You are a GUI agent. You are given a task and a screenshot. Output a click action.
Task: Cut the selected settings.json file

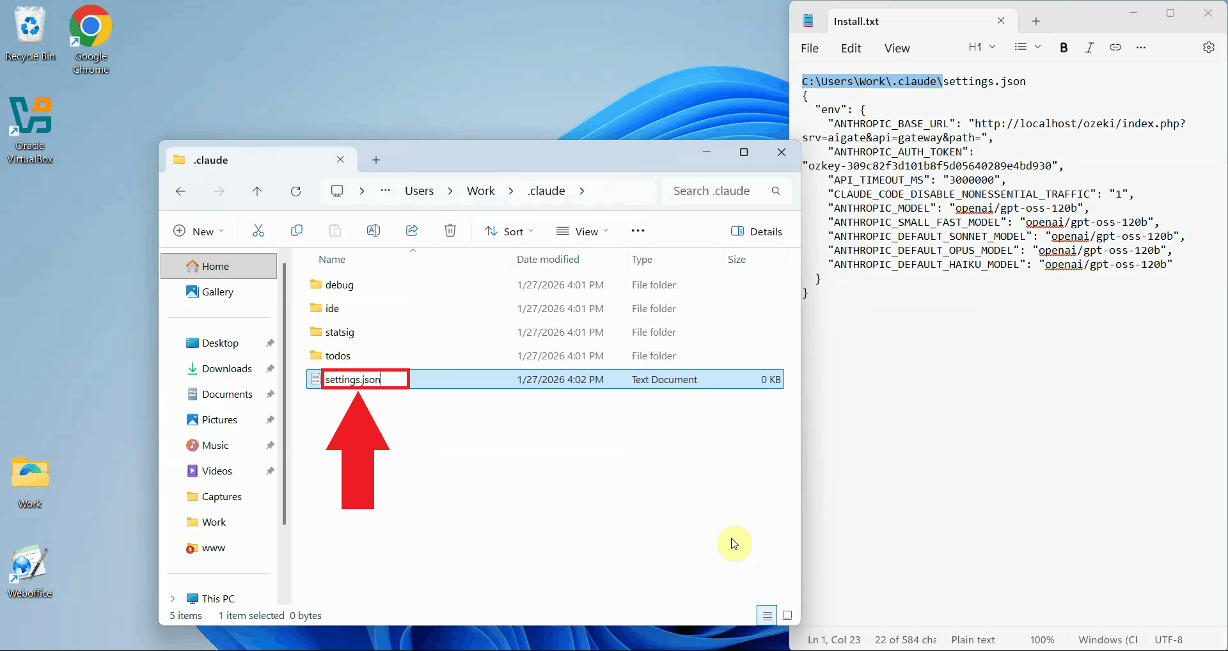(x=258, y=231)
